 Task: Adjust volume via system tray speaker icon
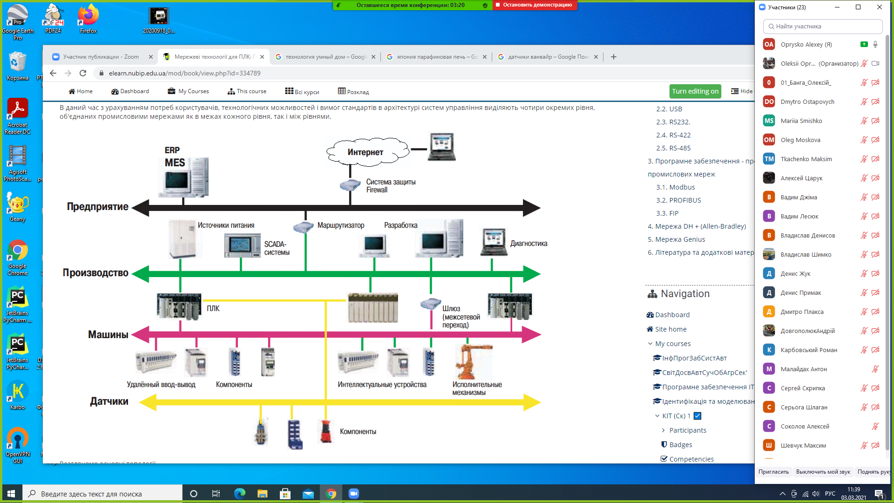tap(816, 494)
